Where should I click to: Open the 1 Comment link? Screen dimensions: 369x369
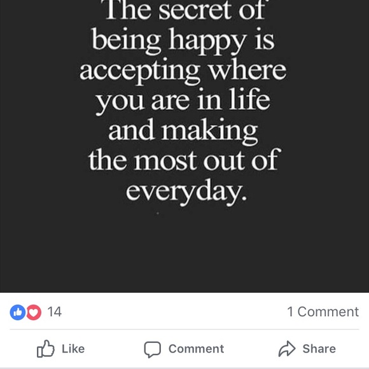pyautogui.click(x=323, y=312)
